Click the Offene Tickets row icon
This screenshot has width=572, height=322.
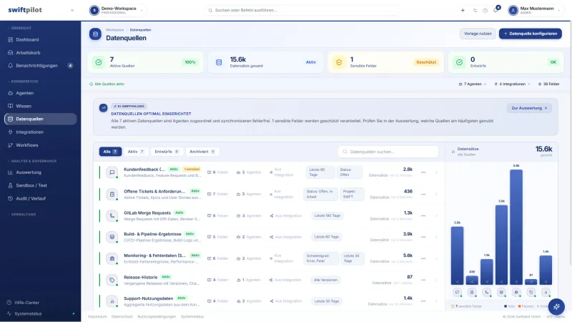tap(112, 194)
